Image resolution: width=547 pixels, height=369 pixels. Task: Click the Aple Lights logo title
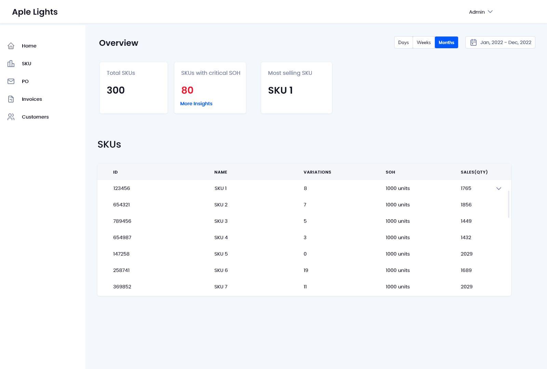tap(35, 12)
